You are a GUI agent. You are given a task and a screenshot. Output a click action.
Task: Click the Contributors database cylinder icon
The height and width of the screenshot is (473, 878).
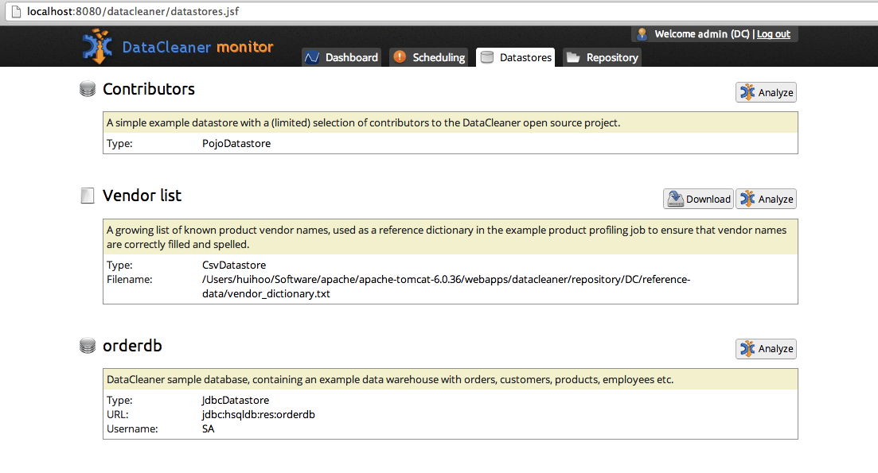tap(88, 89)
